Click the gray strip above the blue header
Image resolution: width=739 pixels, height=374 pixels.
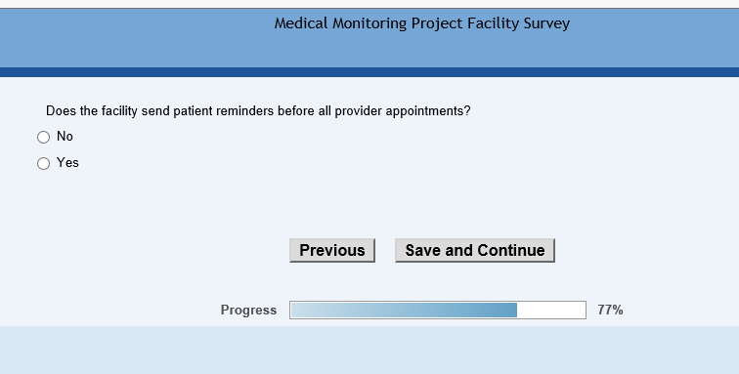(369, 4)
